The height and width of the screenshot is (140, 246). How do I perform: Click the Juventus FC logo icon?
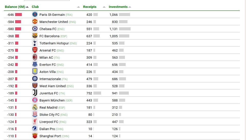click(x=35, y=93)
